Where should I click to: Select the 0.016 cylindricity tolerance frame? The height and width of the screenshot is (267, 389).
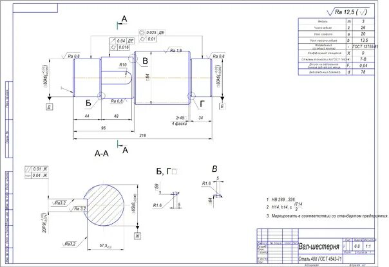point(120,47)
